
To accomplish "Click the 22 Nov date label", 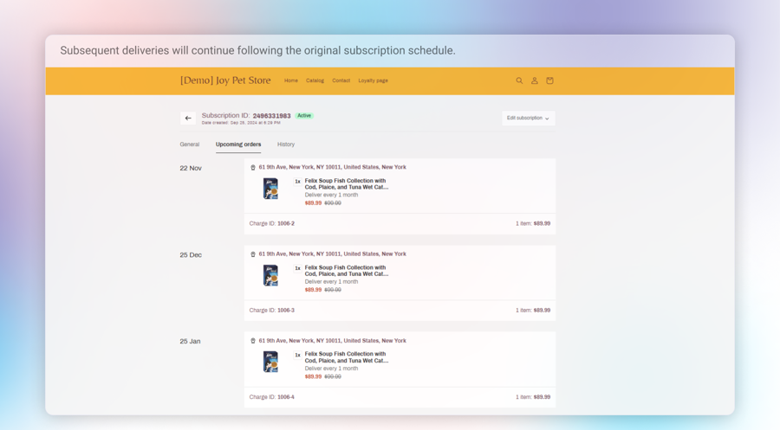I will pos(191,169).
